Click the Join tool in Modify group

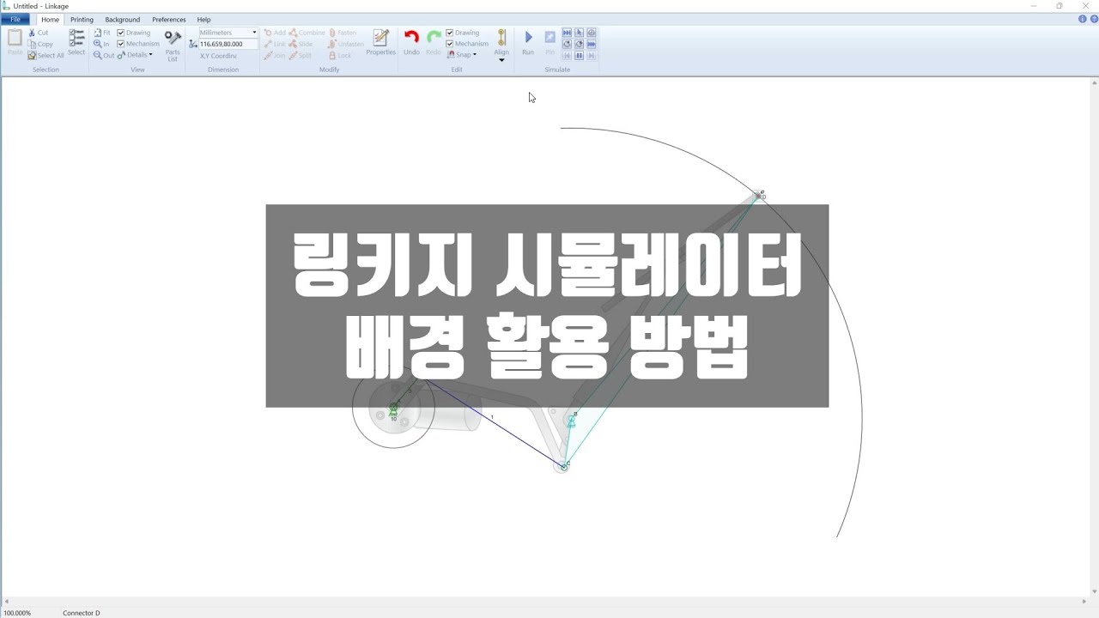[275, 55]
